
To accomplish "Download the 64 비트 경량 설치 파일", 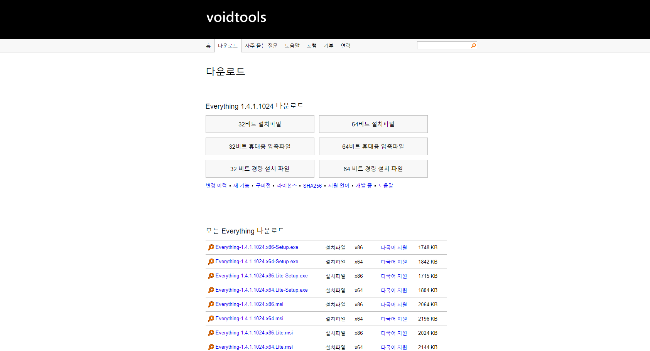I will tap(373, 169).
